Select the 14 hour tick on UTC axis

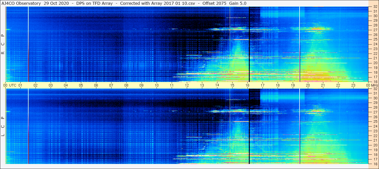point(217,85)
